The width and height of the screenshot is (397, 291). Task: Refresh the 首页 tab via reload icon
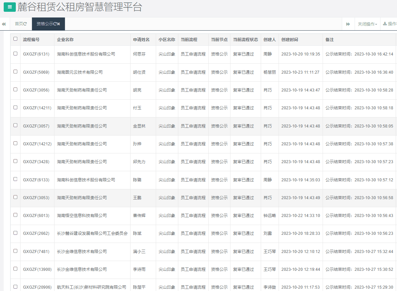(25, 24)
